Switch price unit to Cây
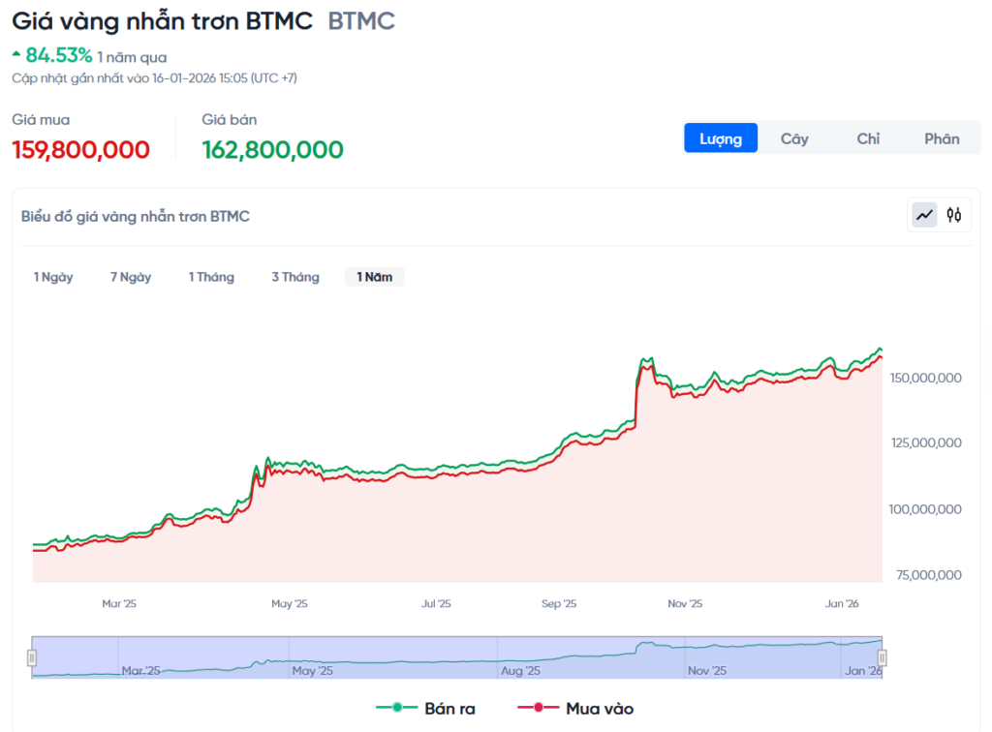The width and height of the screenshot is (992, 732). pos(794,138)
